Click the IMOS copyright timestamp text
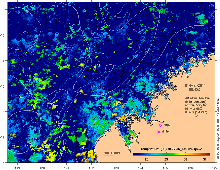The width and height of the screenshot is (220, 170). coord(218,128)
